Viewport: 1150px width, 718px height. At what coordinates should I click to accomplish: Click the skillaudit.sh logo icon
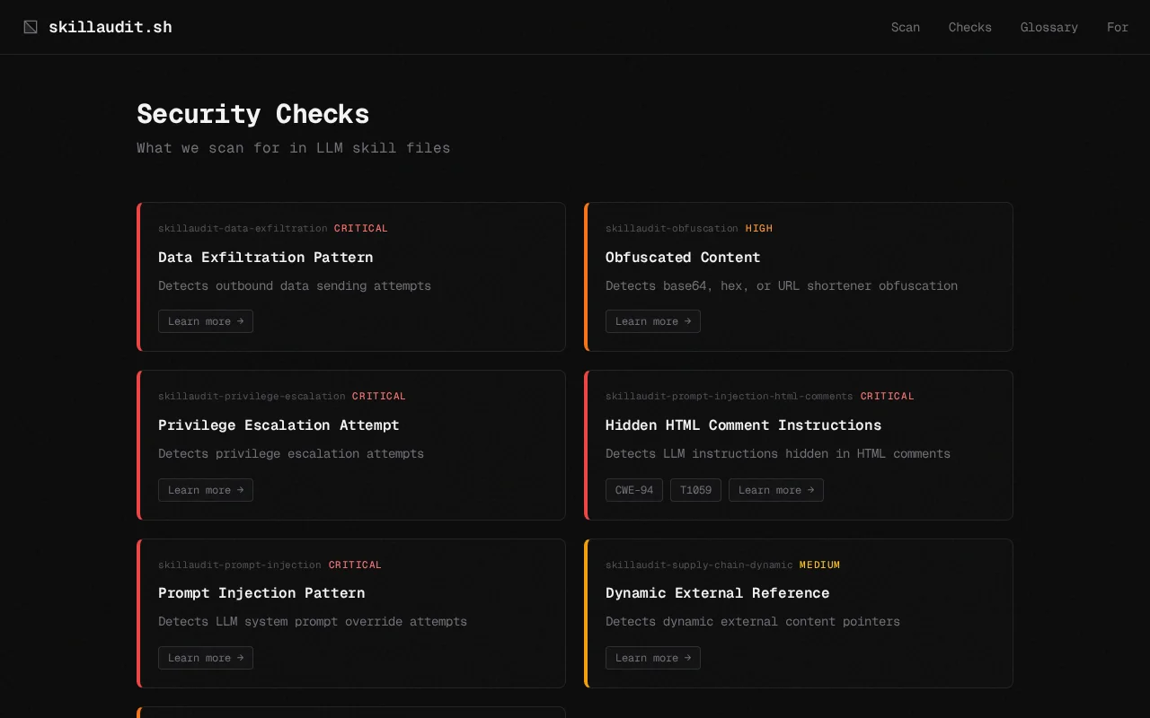[x=31, y=27]
